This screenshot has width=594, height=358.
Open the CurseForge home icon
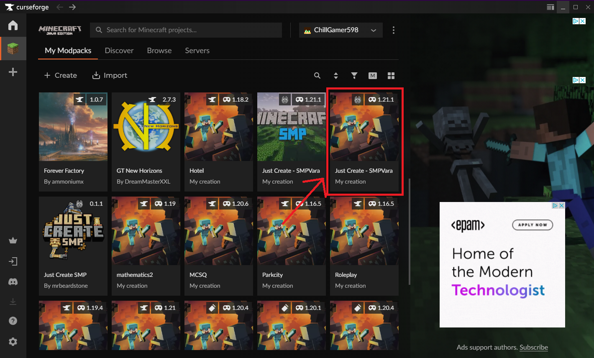pyautogui.click(x=13, y=25)
